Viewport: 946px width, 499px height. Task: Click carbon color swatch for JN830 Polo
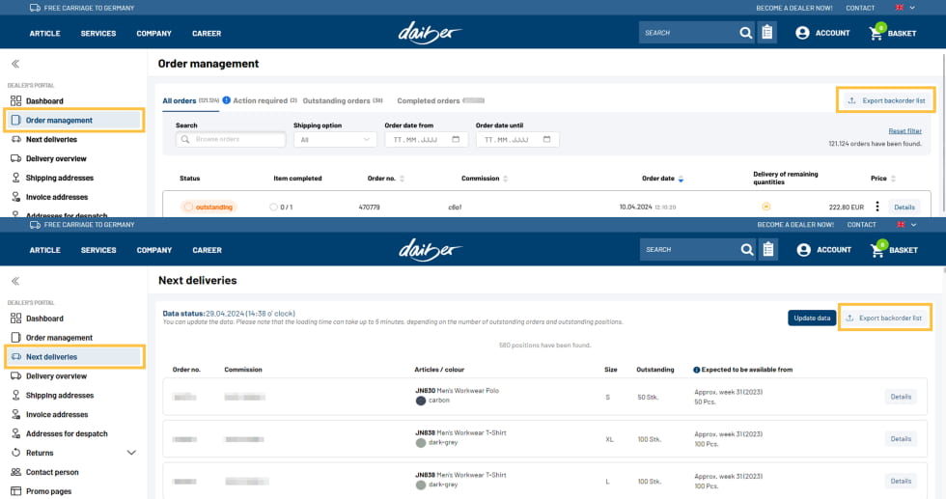421,401
